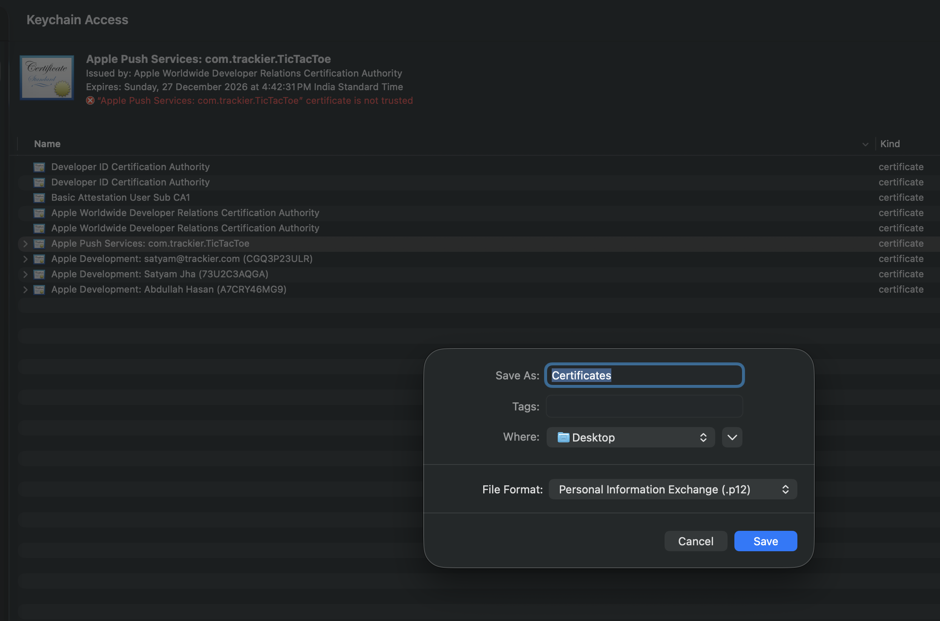The height and width of the screenshot is (621, 940).
Task: Click the certificate icon beside Developer ID Certification Authority
Action: pyautogui.click(x=39, y=167)
